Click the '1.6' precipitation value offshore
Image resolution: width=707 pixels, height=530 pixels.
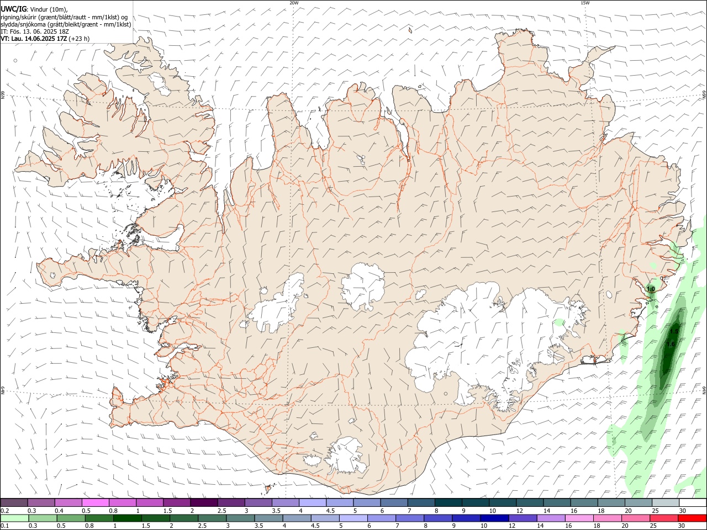pos(671,344)
